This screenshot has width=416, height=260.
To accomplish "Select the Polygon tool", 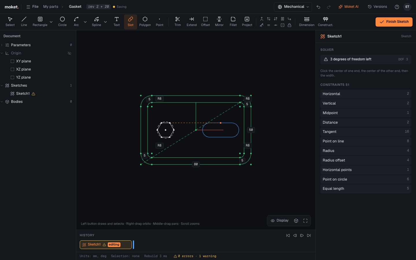I will (145, 22).
